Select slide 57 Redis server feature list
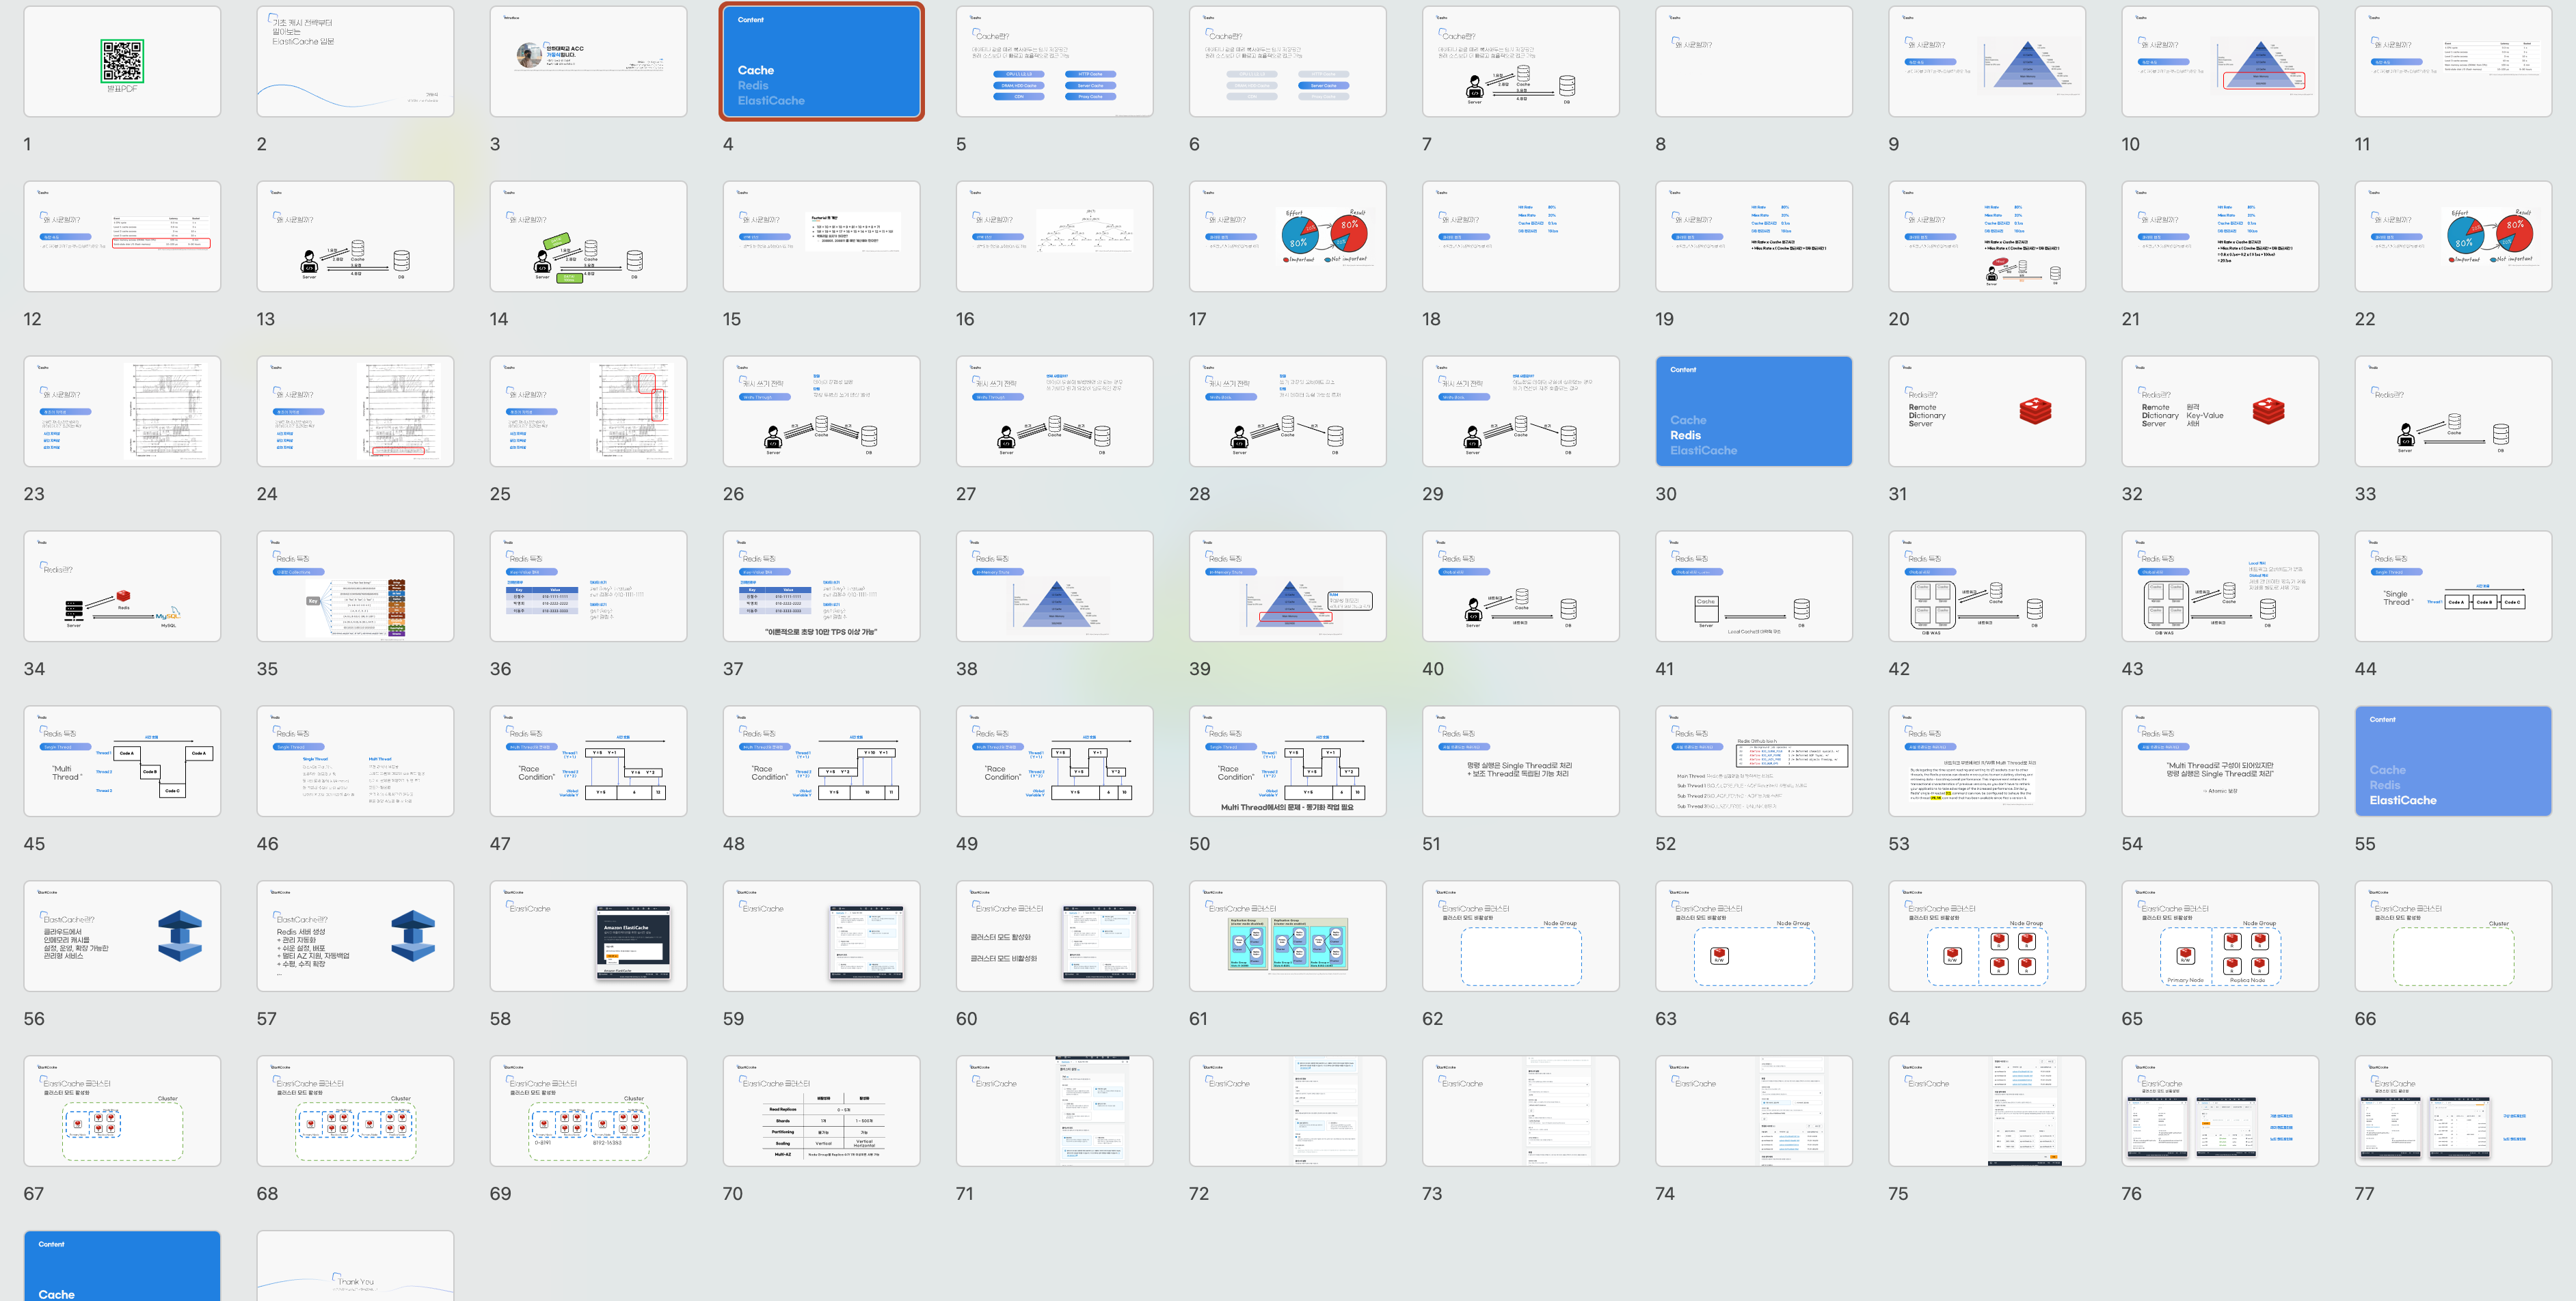 (x=355, y=935)
